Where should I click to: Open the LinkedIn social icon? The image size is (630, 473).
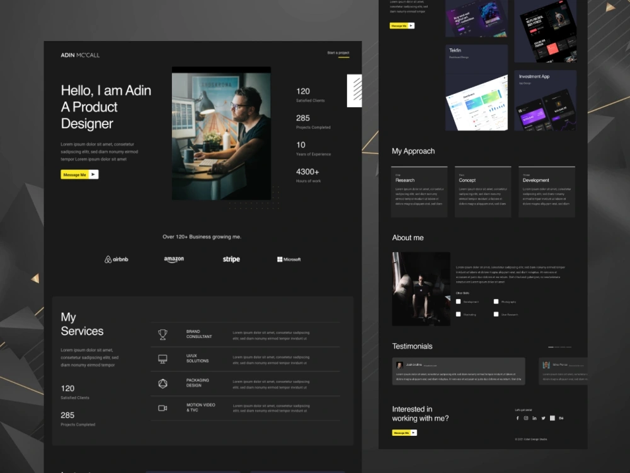[534, 418]
